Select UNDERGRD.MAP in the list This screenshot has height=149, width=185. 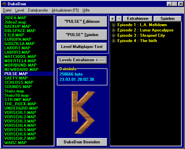point(29,108)
